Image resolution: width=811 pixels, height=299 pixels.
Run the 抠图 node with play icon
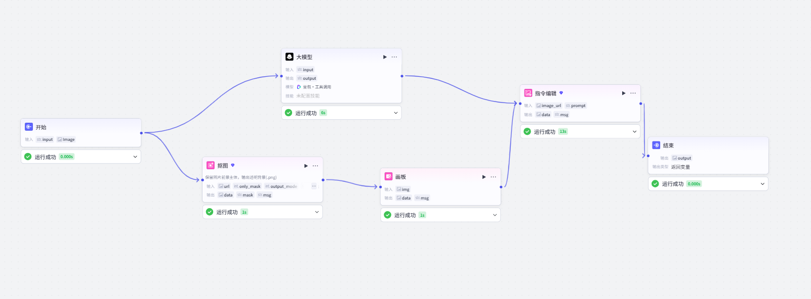click(x=306, y=166)
